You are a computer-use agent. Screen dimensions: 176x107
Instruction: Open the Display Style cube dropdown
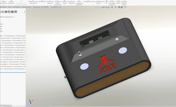point(113,7)
